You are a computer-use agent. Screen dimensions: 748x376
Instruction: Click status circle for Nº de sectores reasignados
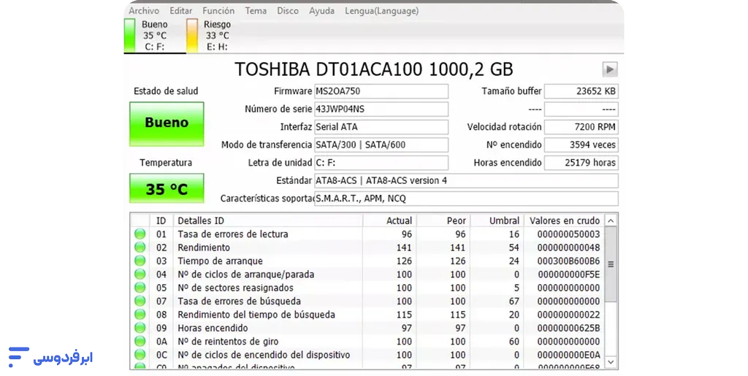140,288
